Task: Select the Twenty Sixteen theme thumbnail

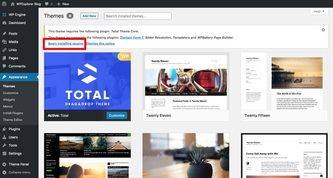Action: point(284,155)
